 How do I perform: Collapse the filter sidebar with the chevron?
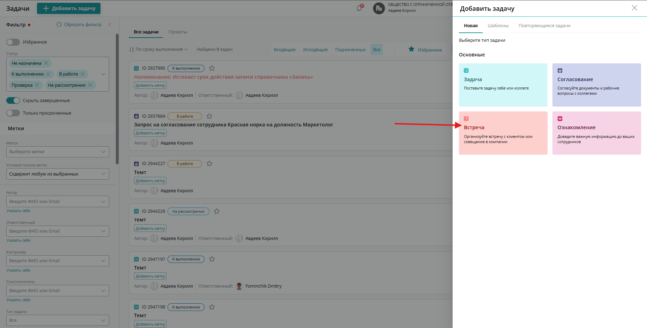110,25
